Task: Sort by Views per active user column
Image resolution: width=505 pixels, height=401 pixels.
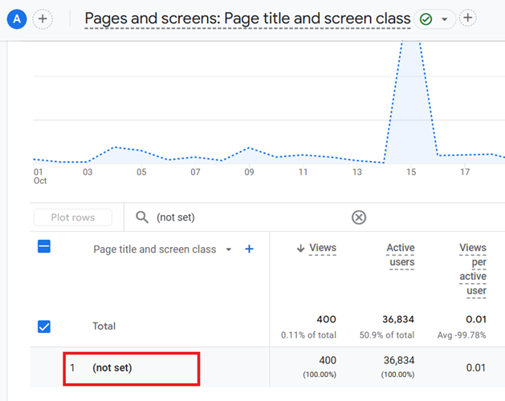Action: click(473, 269)
